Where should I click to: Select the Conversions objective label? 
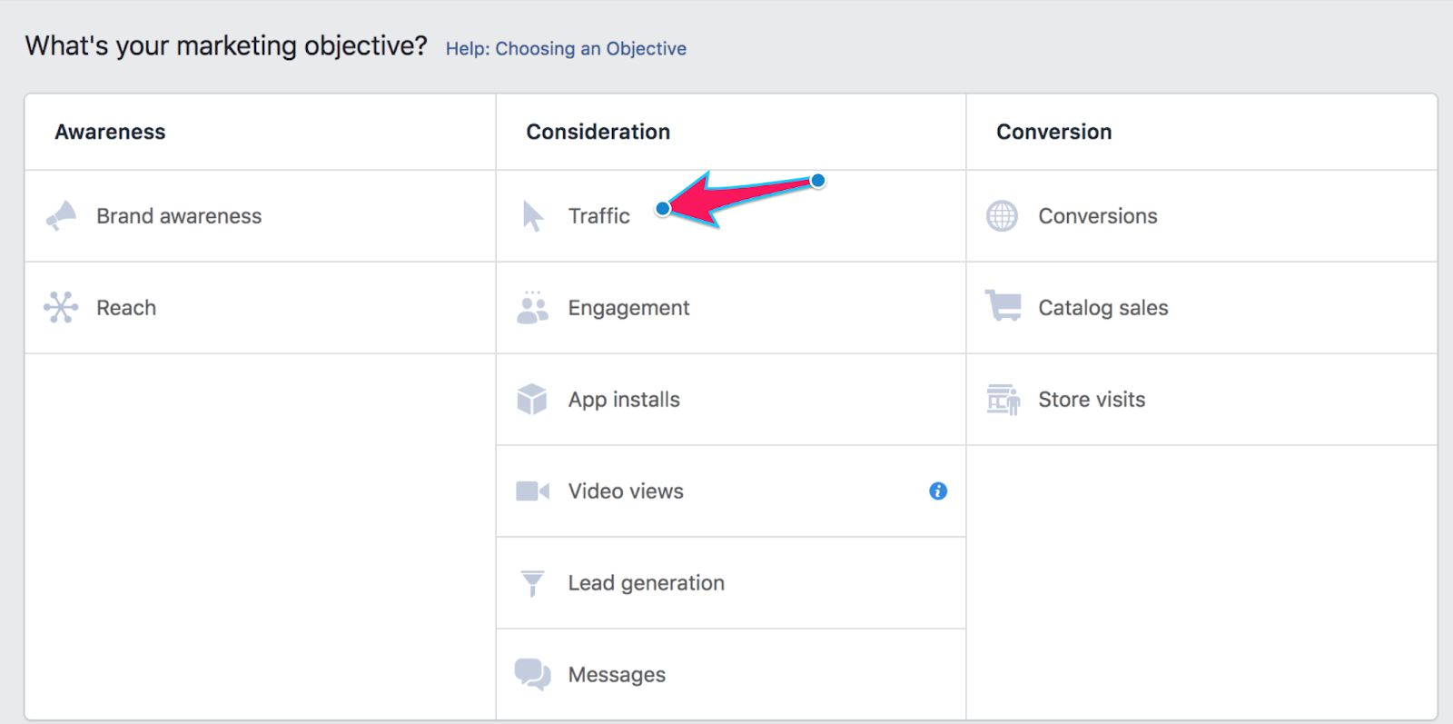1098,216
